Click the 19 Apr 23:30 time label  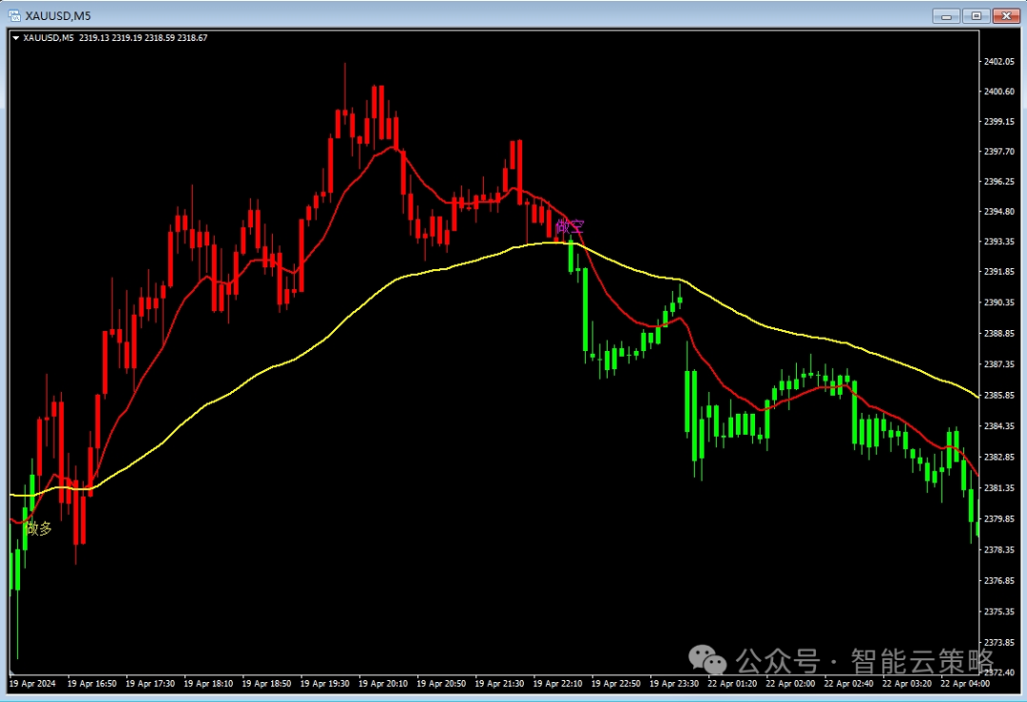tap(674, 684)
